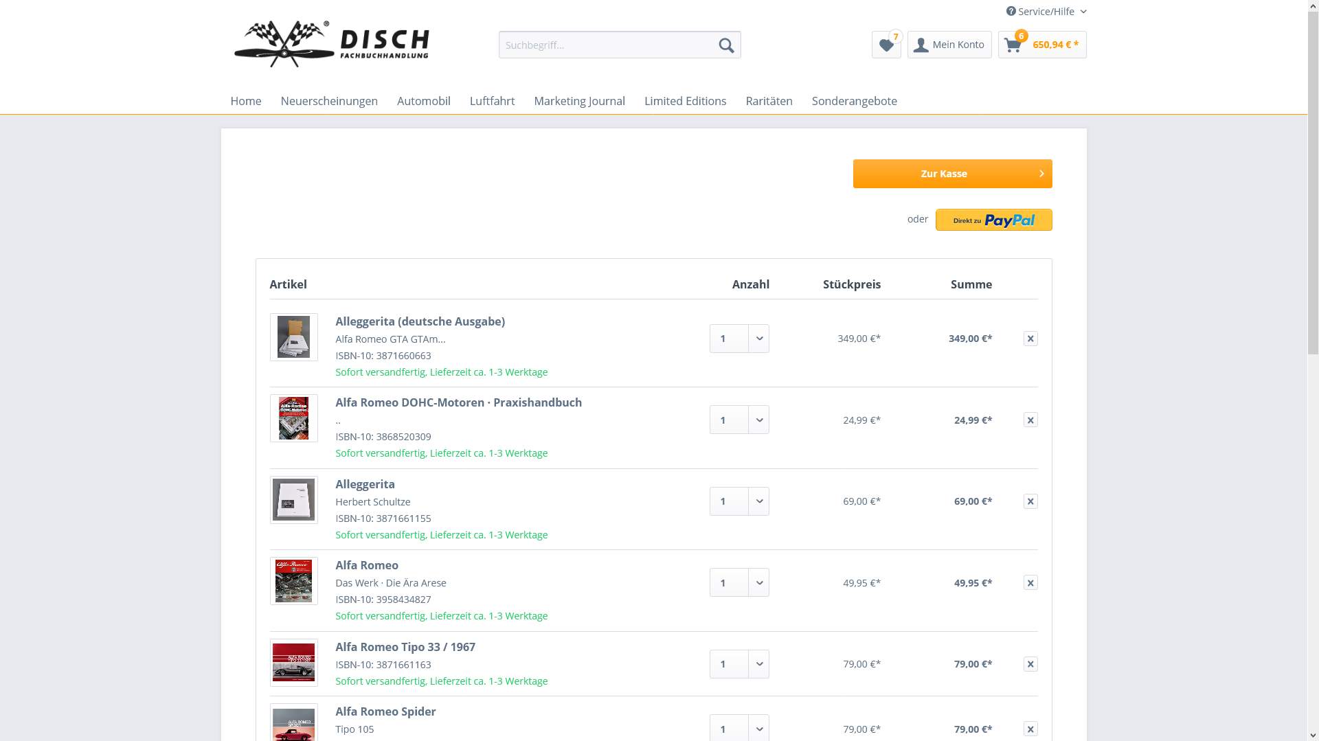
Task: Open the Mein Konto account button
Action: coord(949,45)
